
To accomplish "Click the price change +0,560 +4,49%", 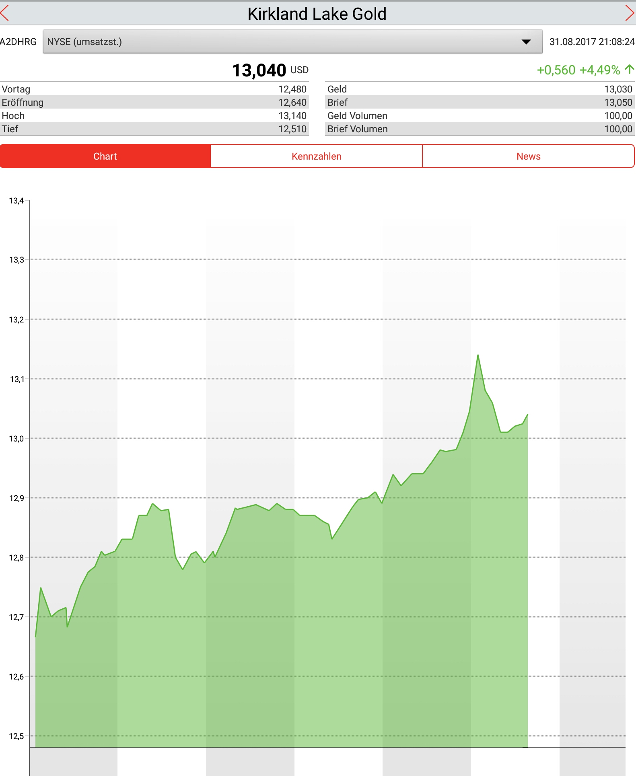I will 578,70.
